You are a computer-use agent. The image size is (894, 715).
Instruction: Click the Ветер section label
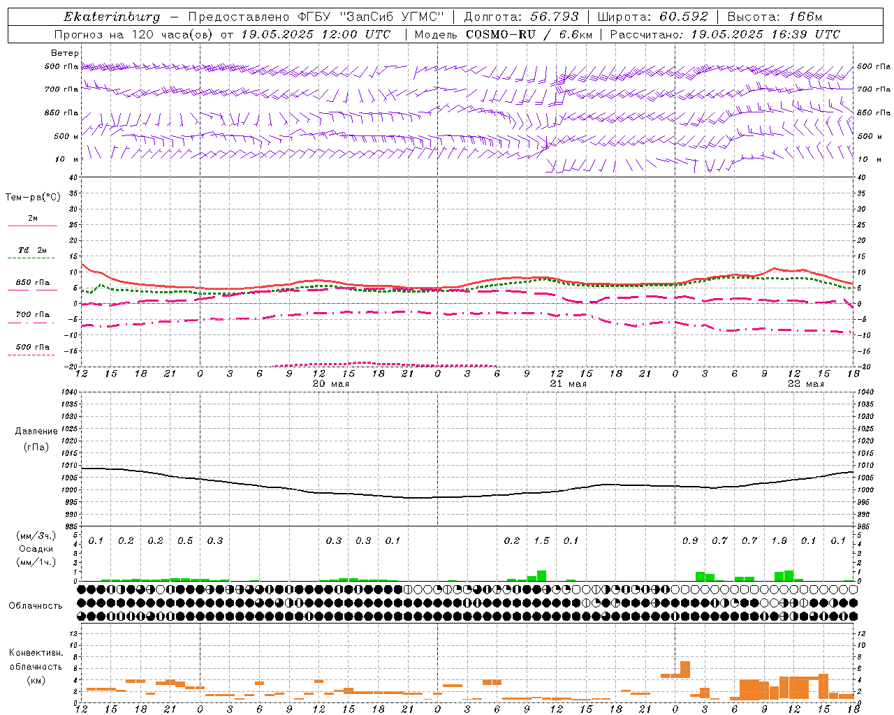pos(64,53)
